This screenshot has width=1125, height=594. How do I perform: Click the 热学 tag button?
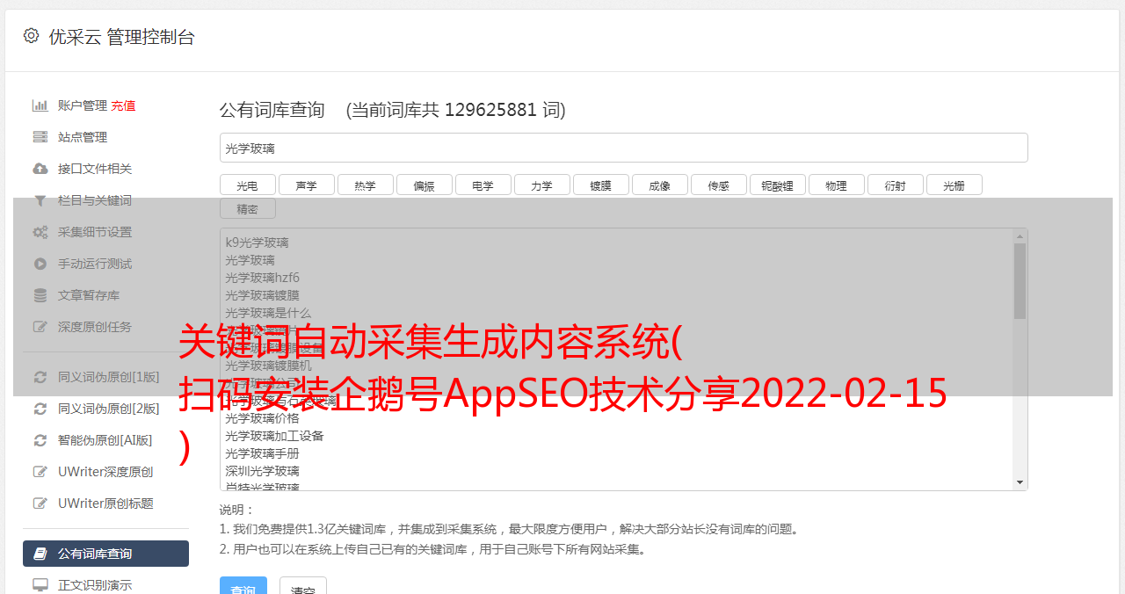pos(365,185)
